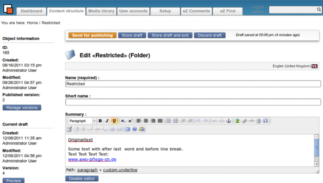Open Manage versions
The image size is (323, 183).
pyautogui.click(x=22, y=108)
